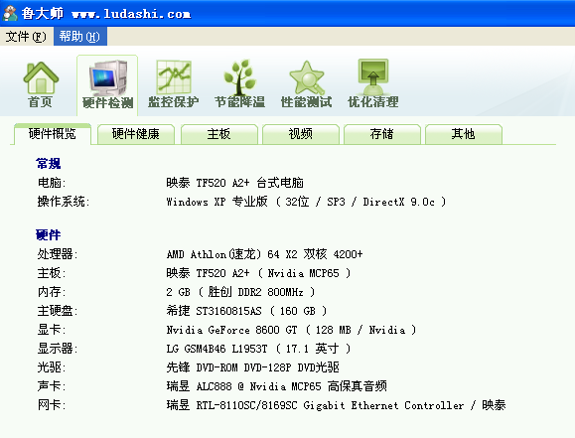575x438 pixels.
Task: Click the 鲁大师 app logo in title bar
Action: [x=10, y=13]
